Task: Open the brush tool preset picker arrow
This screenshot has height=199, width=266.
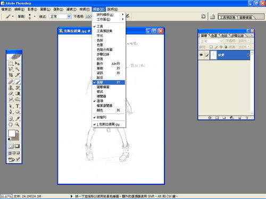Action: [x=13, y=16]
